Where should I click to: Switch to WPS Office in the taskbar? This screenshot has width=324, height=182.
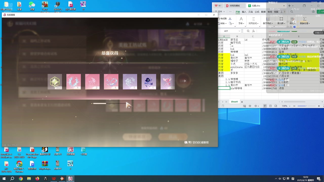coord(54,178)
